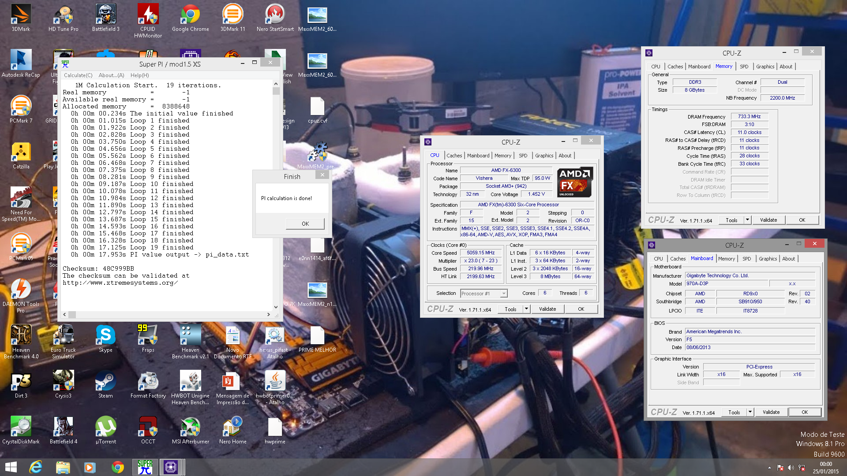847x476 pixels.
Task: Open µTorrent desktop shortcut
Action: click(105, 430)
